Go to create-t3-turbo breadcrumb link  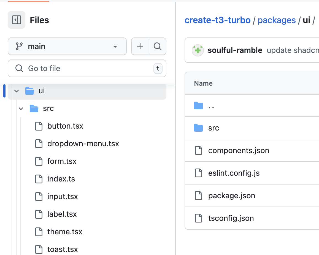(x=217, y=20)
